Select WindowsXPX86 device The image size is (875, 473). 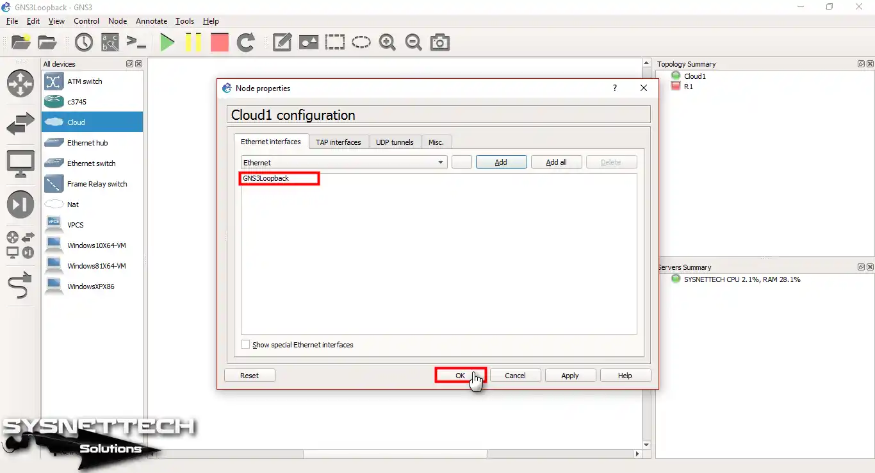pos(92,286)
